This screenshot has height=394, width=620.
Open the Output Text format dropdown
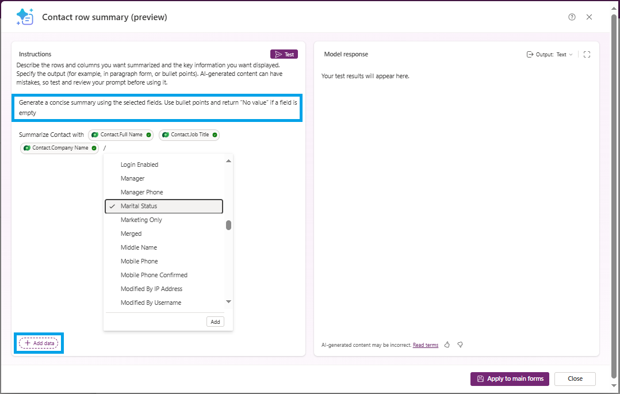pos(550,55)
